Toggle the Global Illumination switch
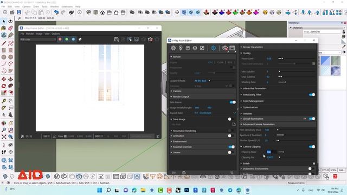347x195 pixels. coord(312,119)
